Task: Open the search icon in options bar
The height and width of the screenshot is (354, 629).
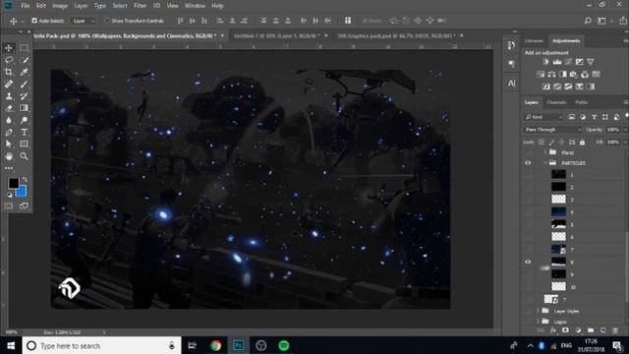Action: click(588, 21)
